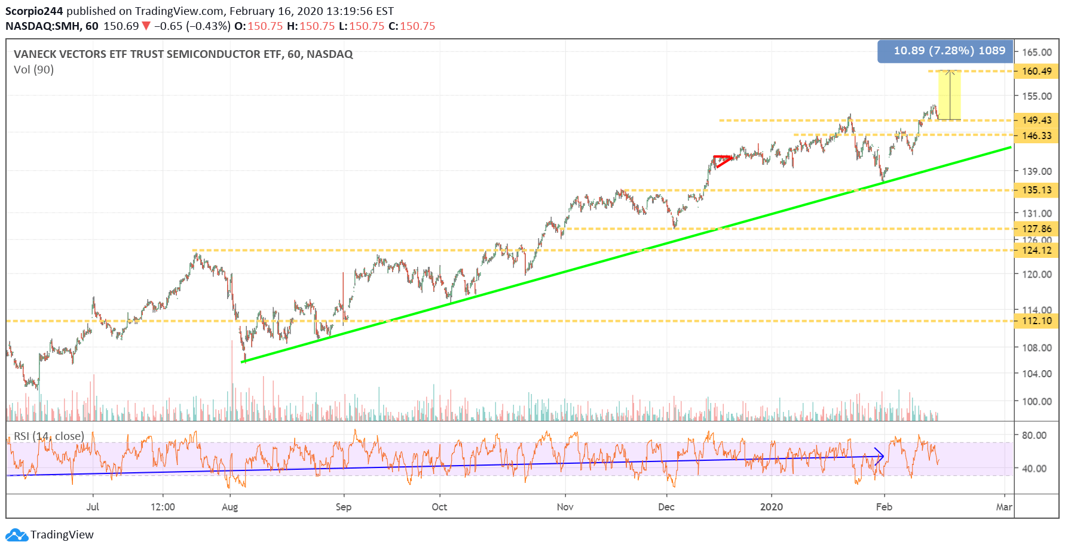The height and width of the screenshot is (551, 1065).
Task: Click the 2020 date axis label
Action: [772, 507]
